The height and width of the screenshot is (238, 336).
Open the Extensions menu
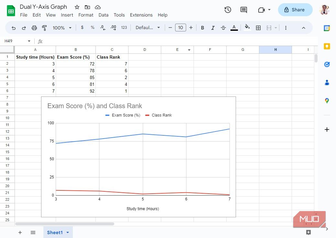(x=141, y=15)
